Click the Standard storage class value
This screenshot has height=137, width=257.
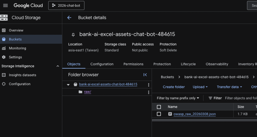[x=112, y=50]
